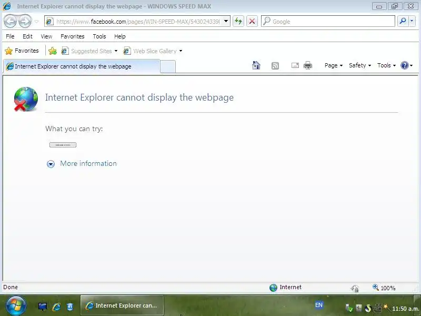Expand the address bar history dropdown

coord(226,21)
